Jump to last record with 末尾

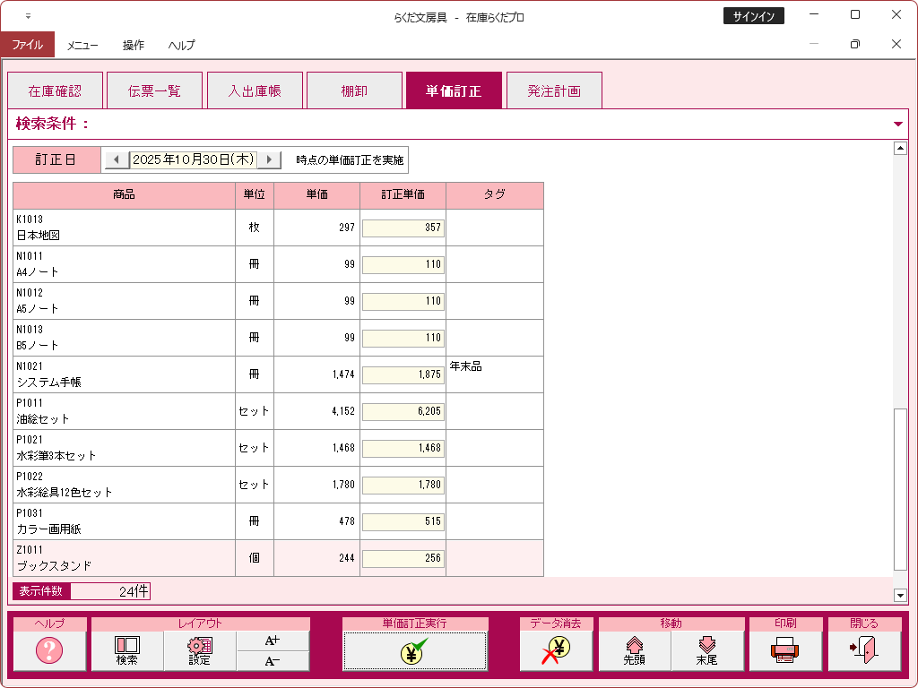(x=707, y=650)
